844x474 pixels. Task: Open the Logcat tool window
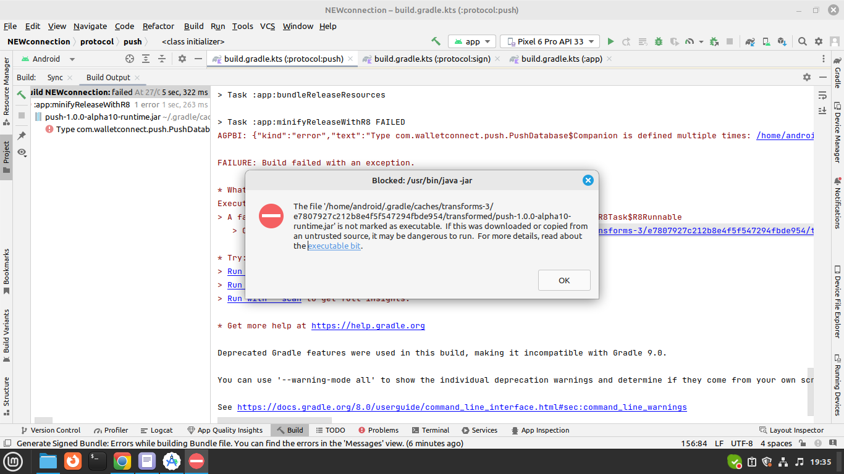pyautogui.click(x=158, y=430)
